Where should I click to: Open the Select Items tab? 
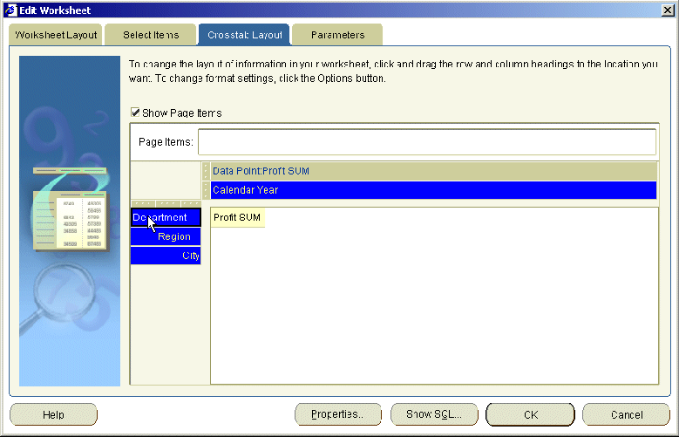[150, 35]
